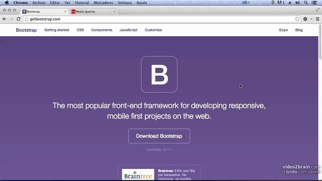Open the Ver menu

coord(67,3)
